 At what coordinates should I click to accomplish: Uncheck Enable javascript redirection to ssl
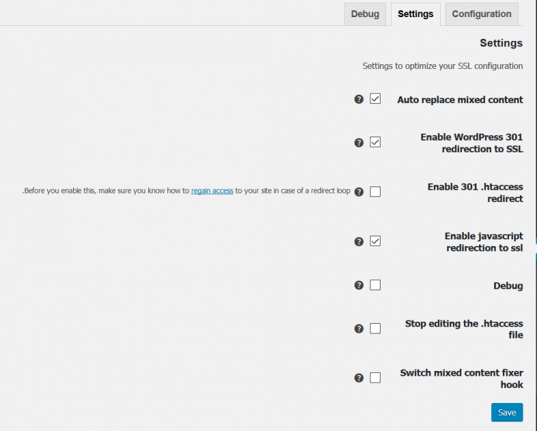[x=375, y=241]
